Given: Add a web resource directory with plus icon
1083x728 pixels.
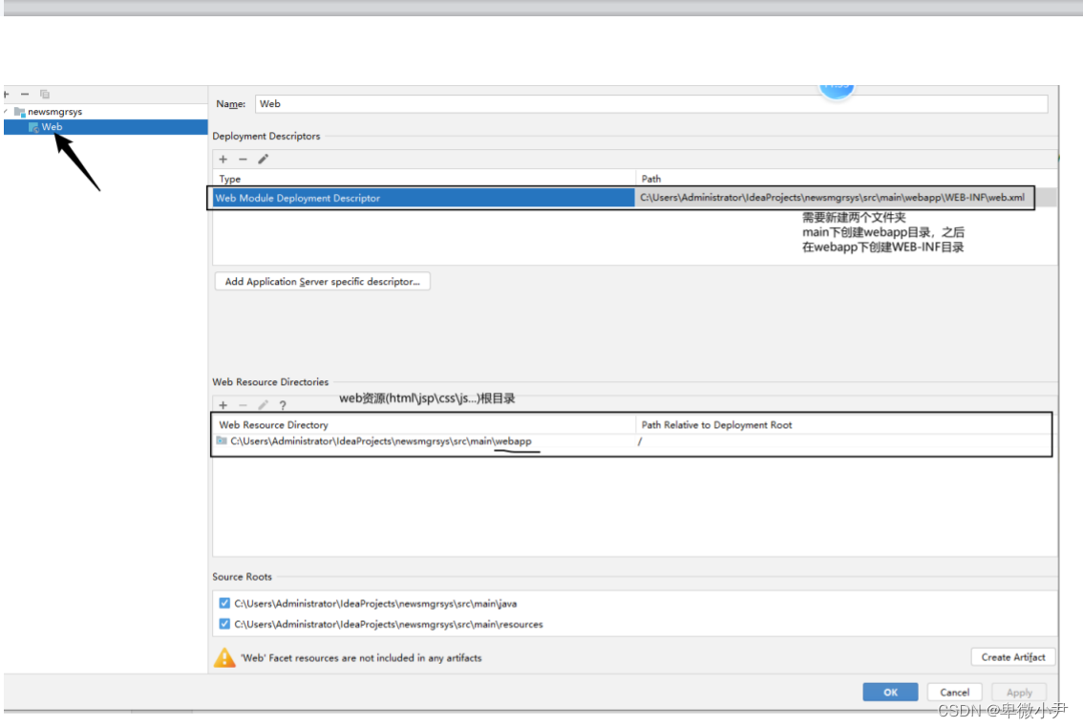Looking at the screenshot, I should 223,405.
